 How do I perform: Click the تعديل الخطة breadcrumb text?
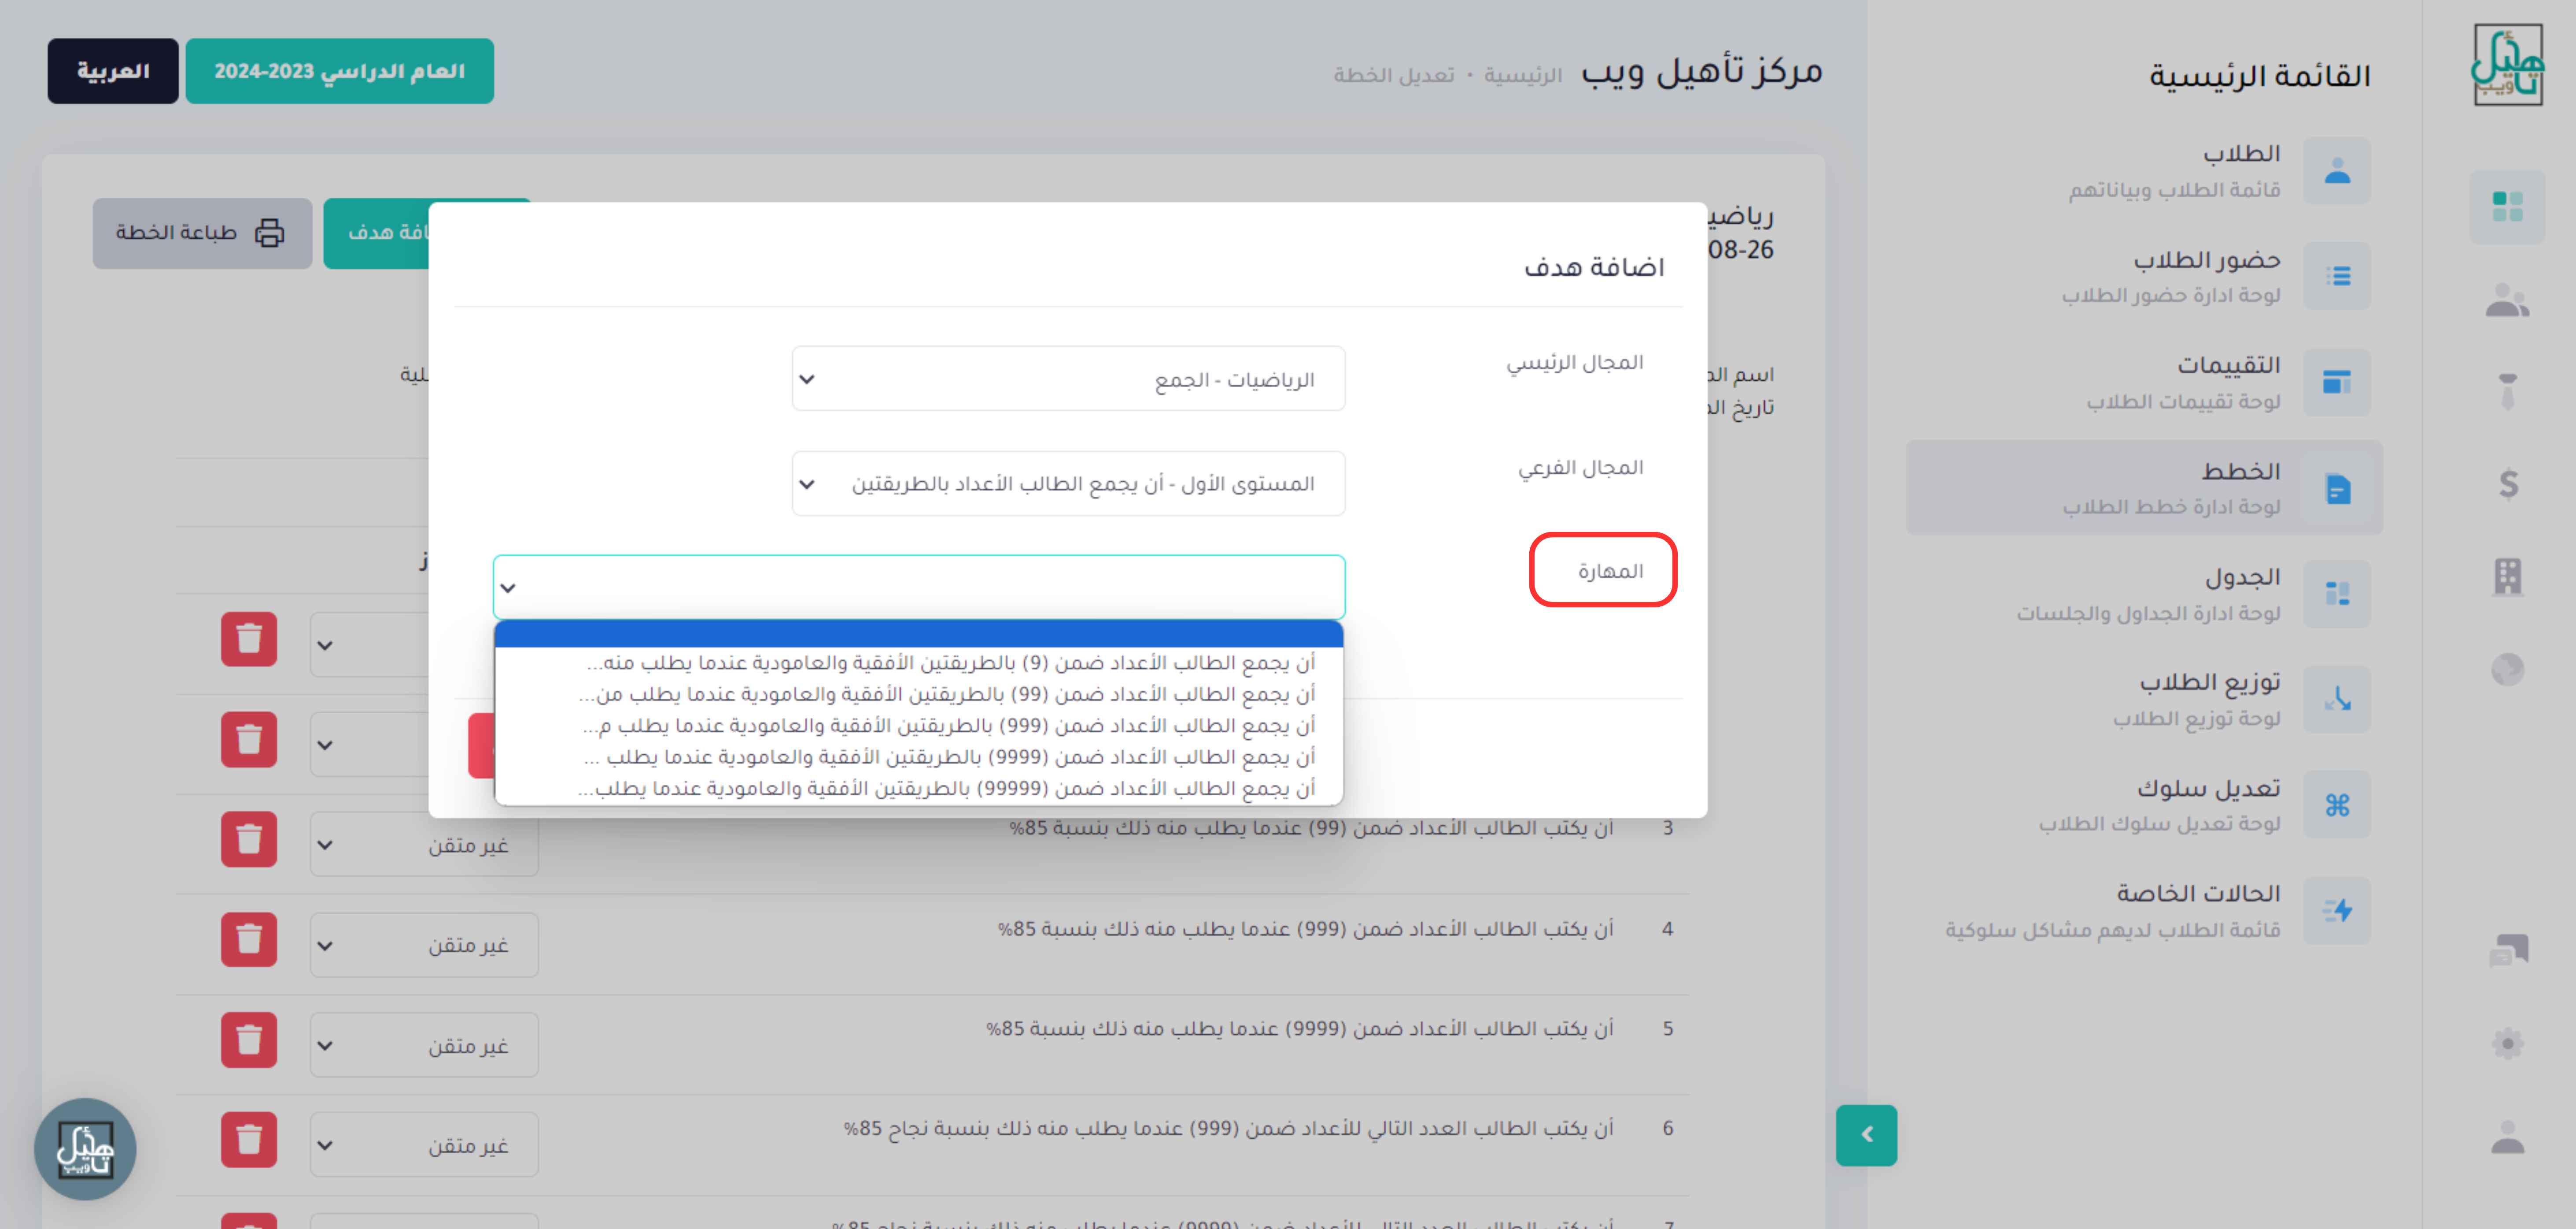pos(1394,75)
